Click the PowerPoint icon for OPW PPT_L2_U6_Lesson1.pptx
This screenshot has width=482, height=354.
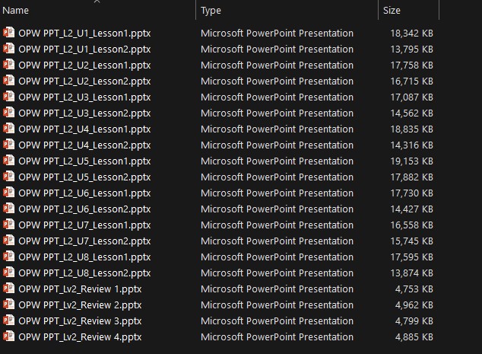tap(8, 193)
